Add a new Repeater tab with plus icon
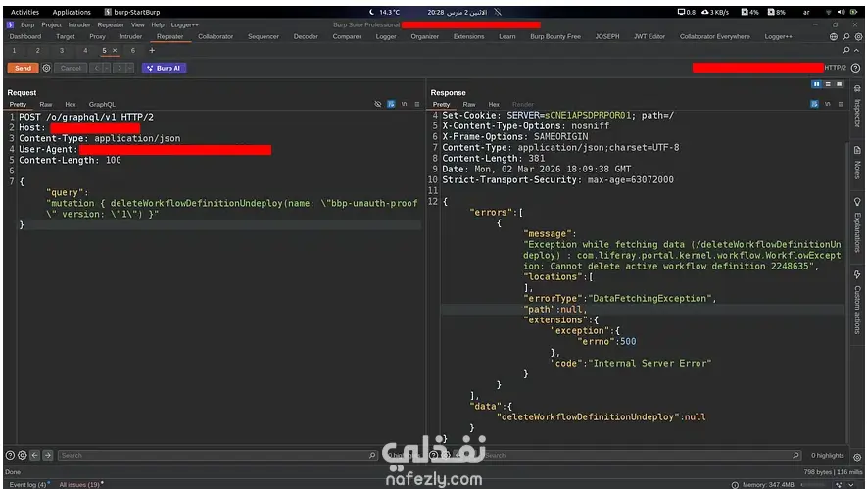 click(x=152, y=50)
